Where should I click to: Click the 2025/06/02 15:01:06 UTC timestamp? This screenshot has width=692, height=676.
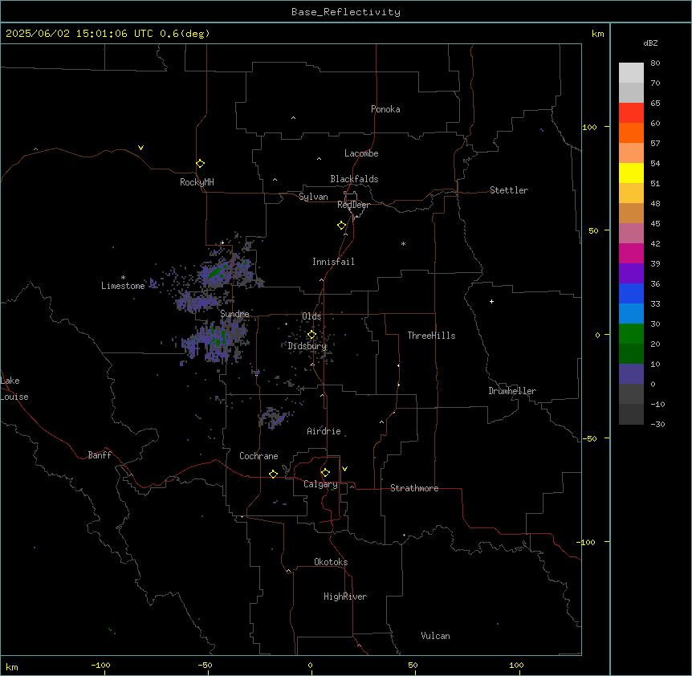[x=79, y=34]
